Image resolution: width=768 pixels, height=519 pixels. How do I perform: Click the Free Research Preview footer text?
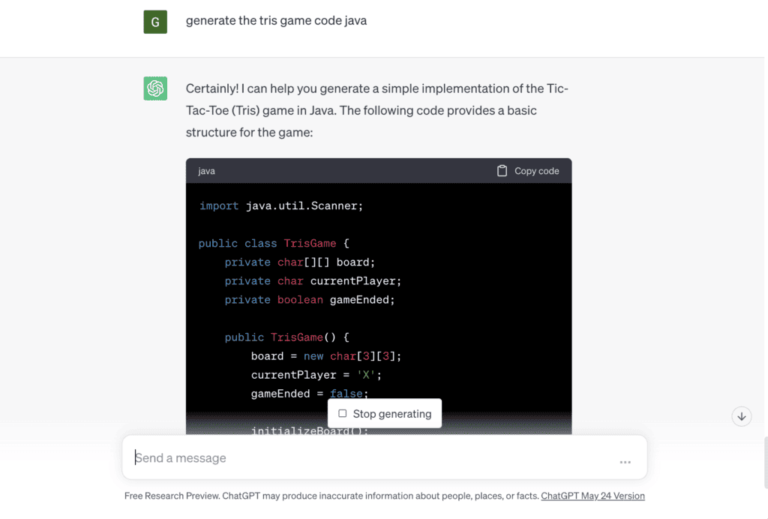(330, 496)
